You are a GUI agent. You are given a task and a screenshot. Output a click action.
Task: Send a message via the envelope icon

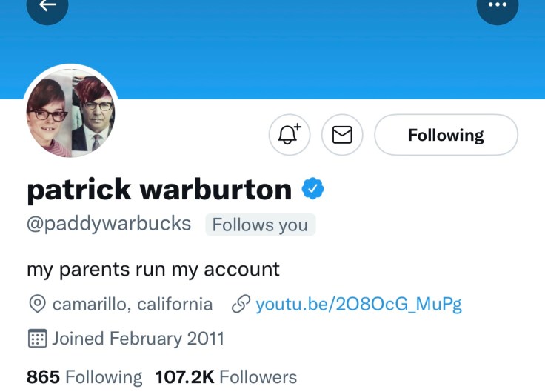[341, 135]
